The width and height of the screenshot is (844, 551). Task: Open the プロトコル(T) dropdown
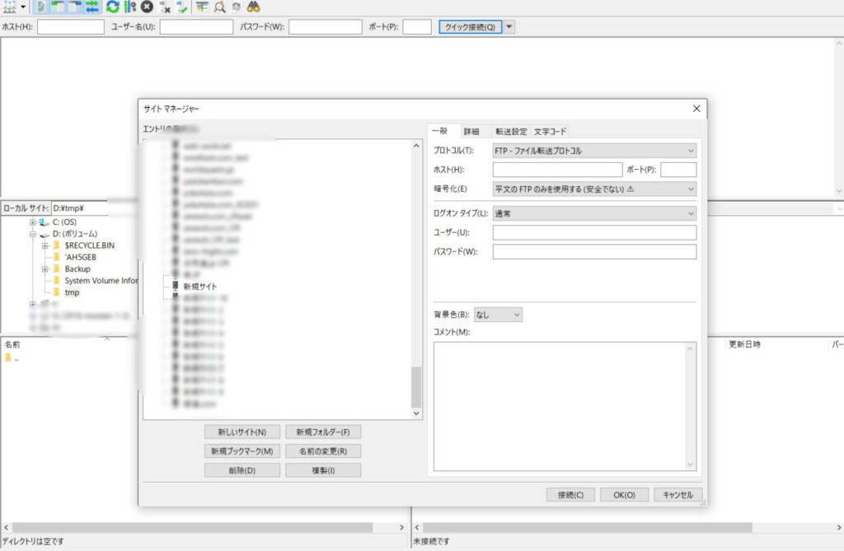click(x=595, y=151)
